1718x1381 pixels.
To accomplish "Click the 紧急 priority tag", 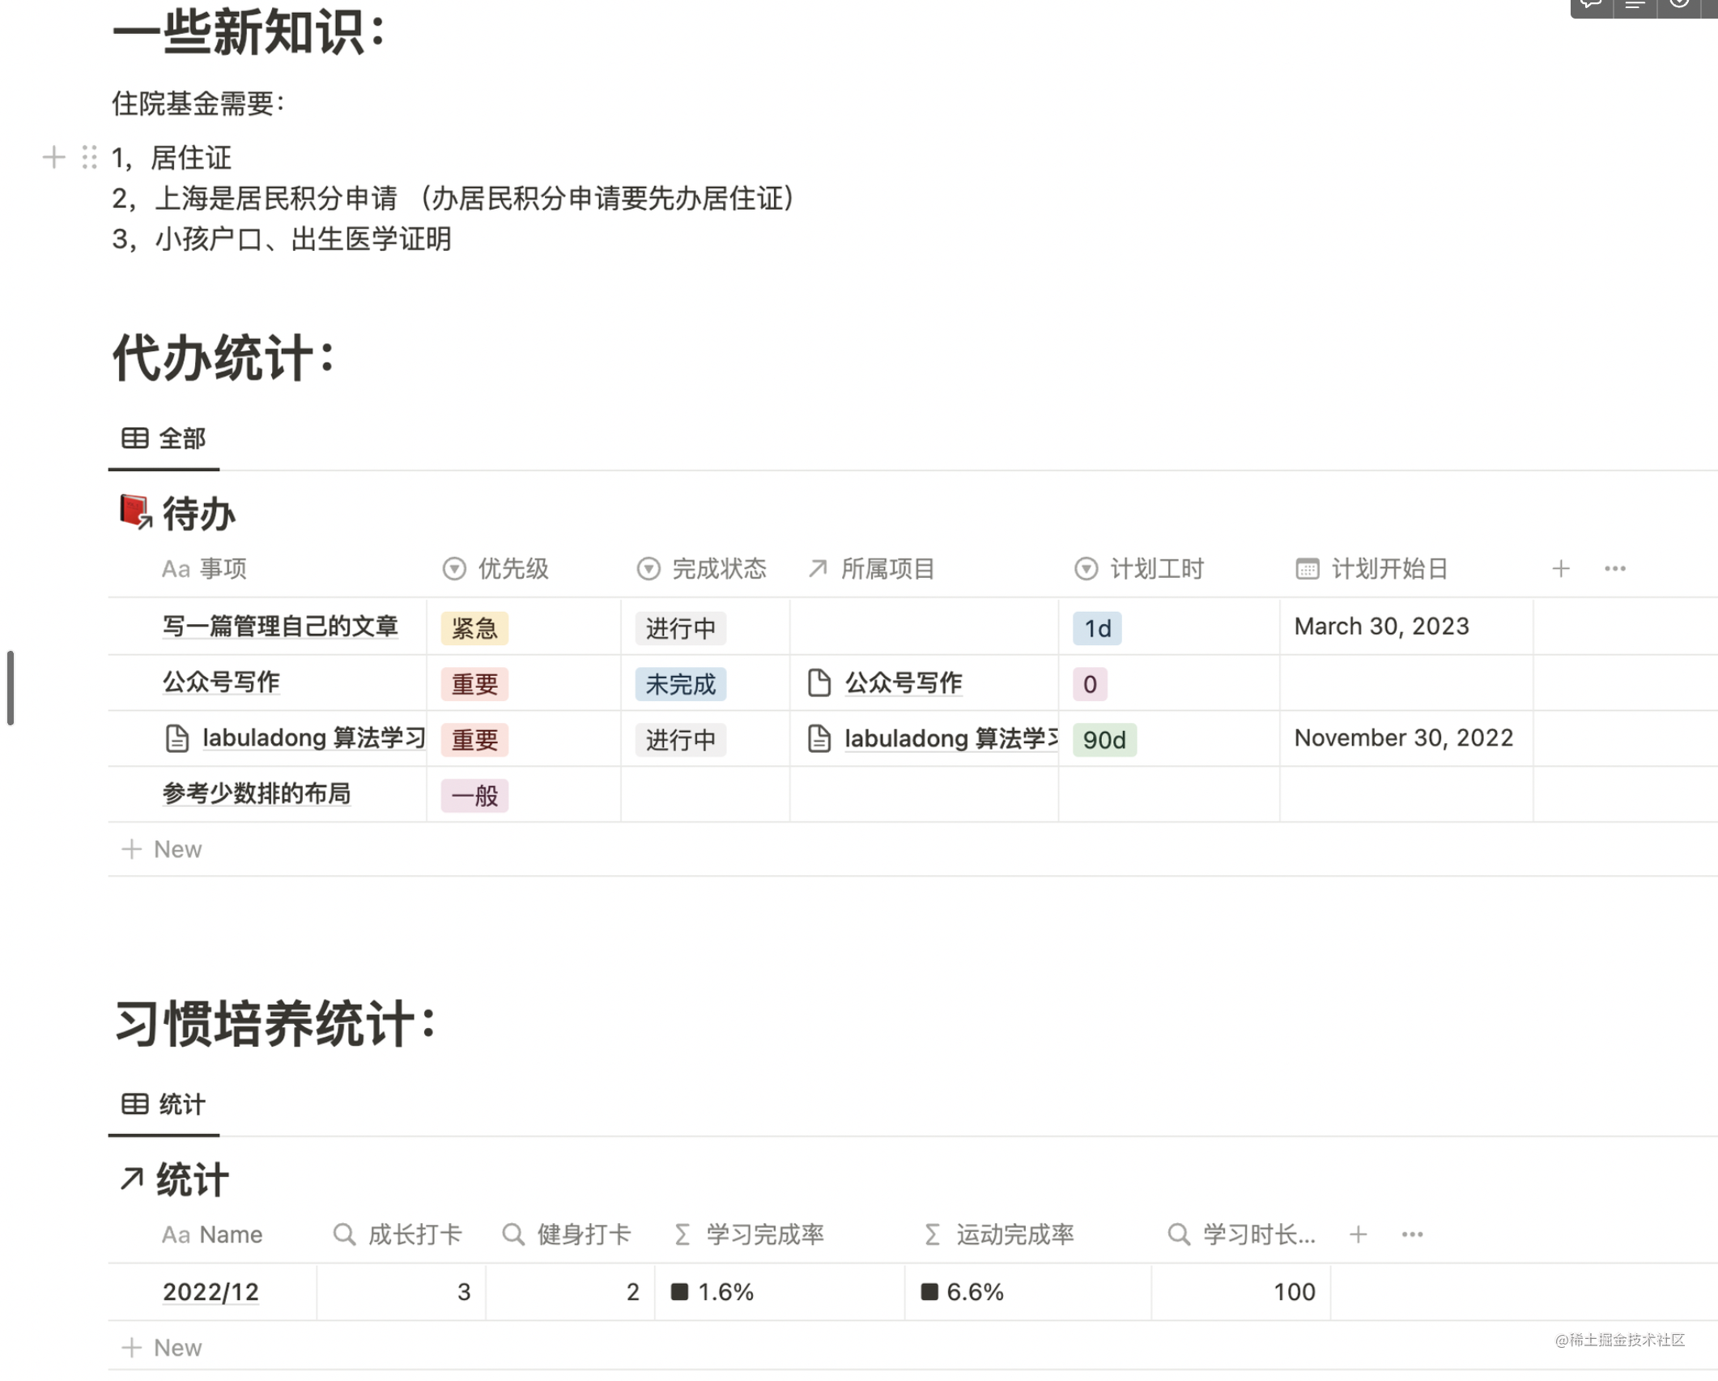I will click(474, 628).
